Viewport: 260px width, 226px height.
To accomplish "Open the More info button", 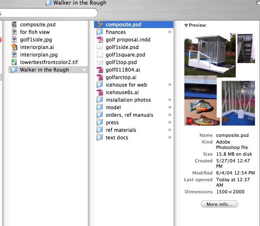I will (x=219, y=204).
